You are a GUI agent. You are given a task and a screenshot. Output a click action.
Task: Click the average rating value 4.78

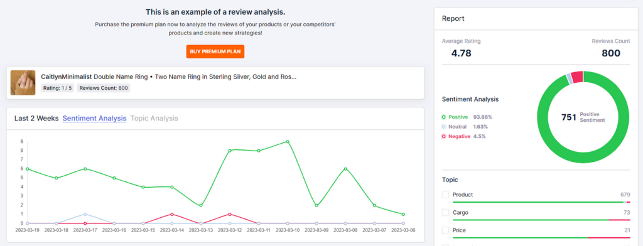(x=462, y=53)
